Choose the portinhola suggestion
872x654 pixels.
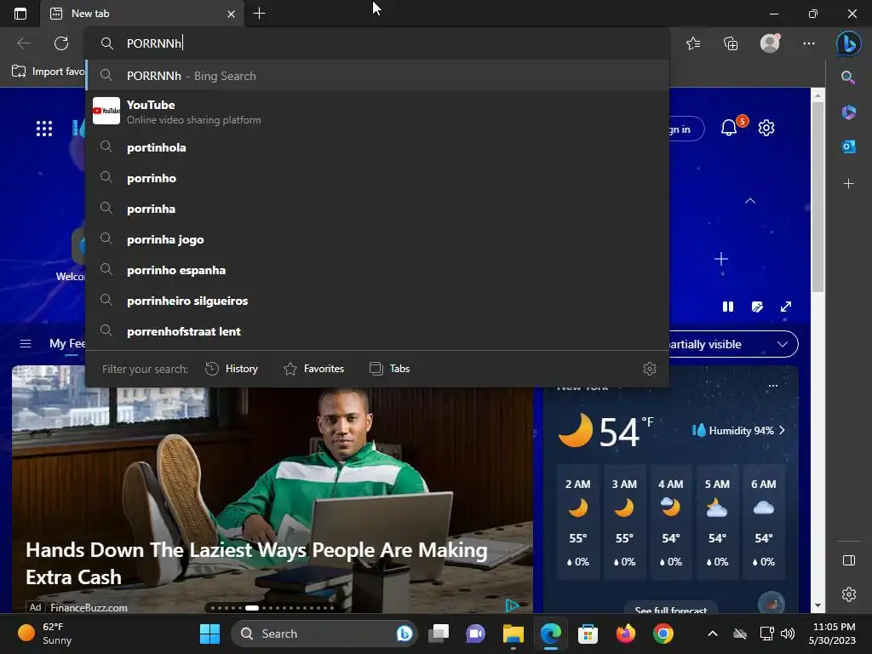click(x=377, y=147)
